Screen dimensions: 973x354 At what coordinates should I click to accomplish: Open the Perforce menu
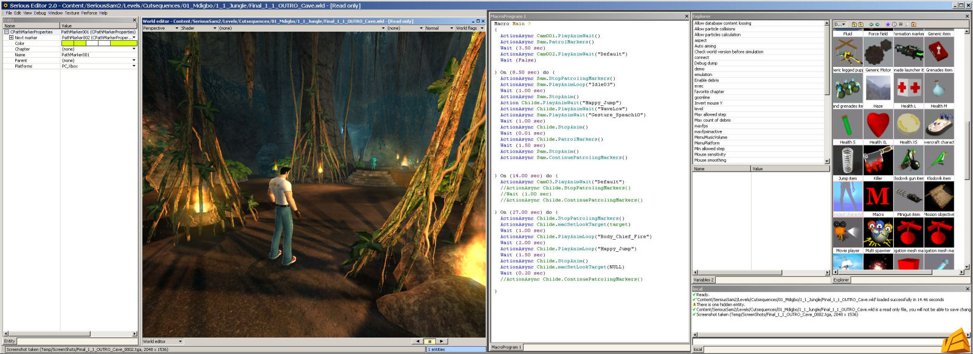[x=89, y=13]
